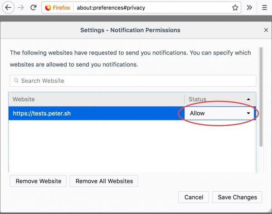The image size is (272, 214).
Task: Open the Firefox hamburger menu
Action: (x=264, y=8)
